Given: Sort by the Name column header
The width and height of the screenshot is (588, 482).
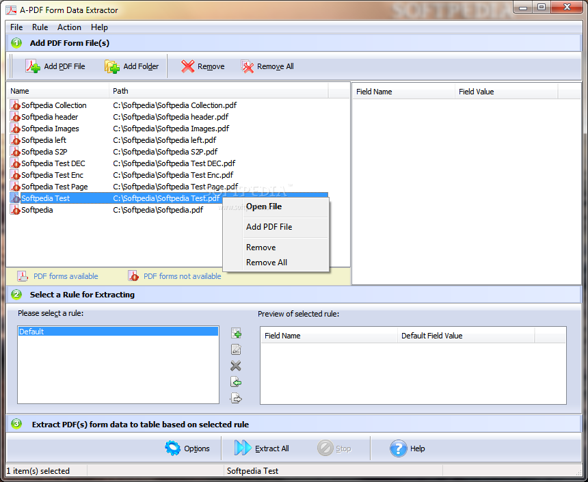Looking at the screenshot, I should 57,91.
